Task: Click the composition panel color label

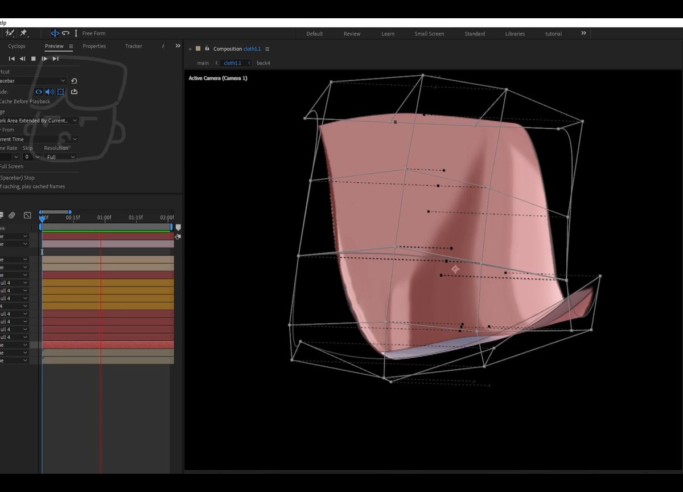Action: tap(198, 49)
